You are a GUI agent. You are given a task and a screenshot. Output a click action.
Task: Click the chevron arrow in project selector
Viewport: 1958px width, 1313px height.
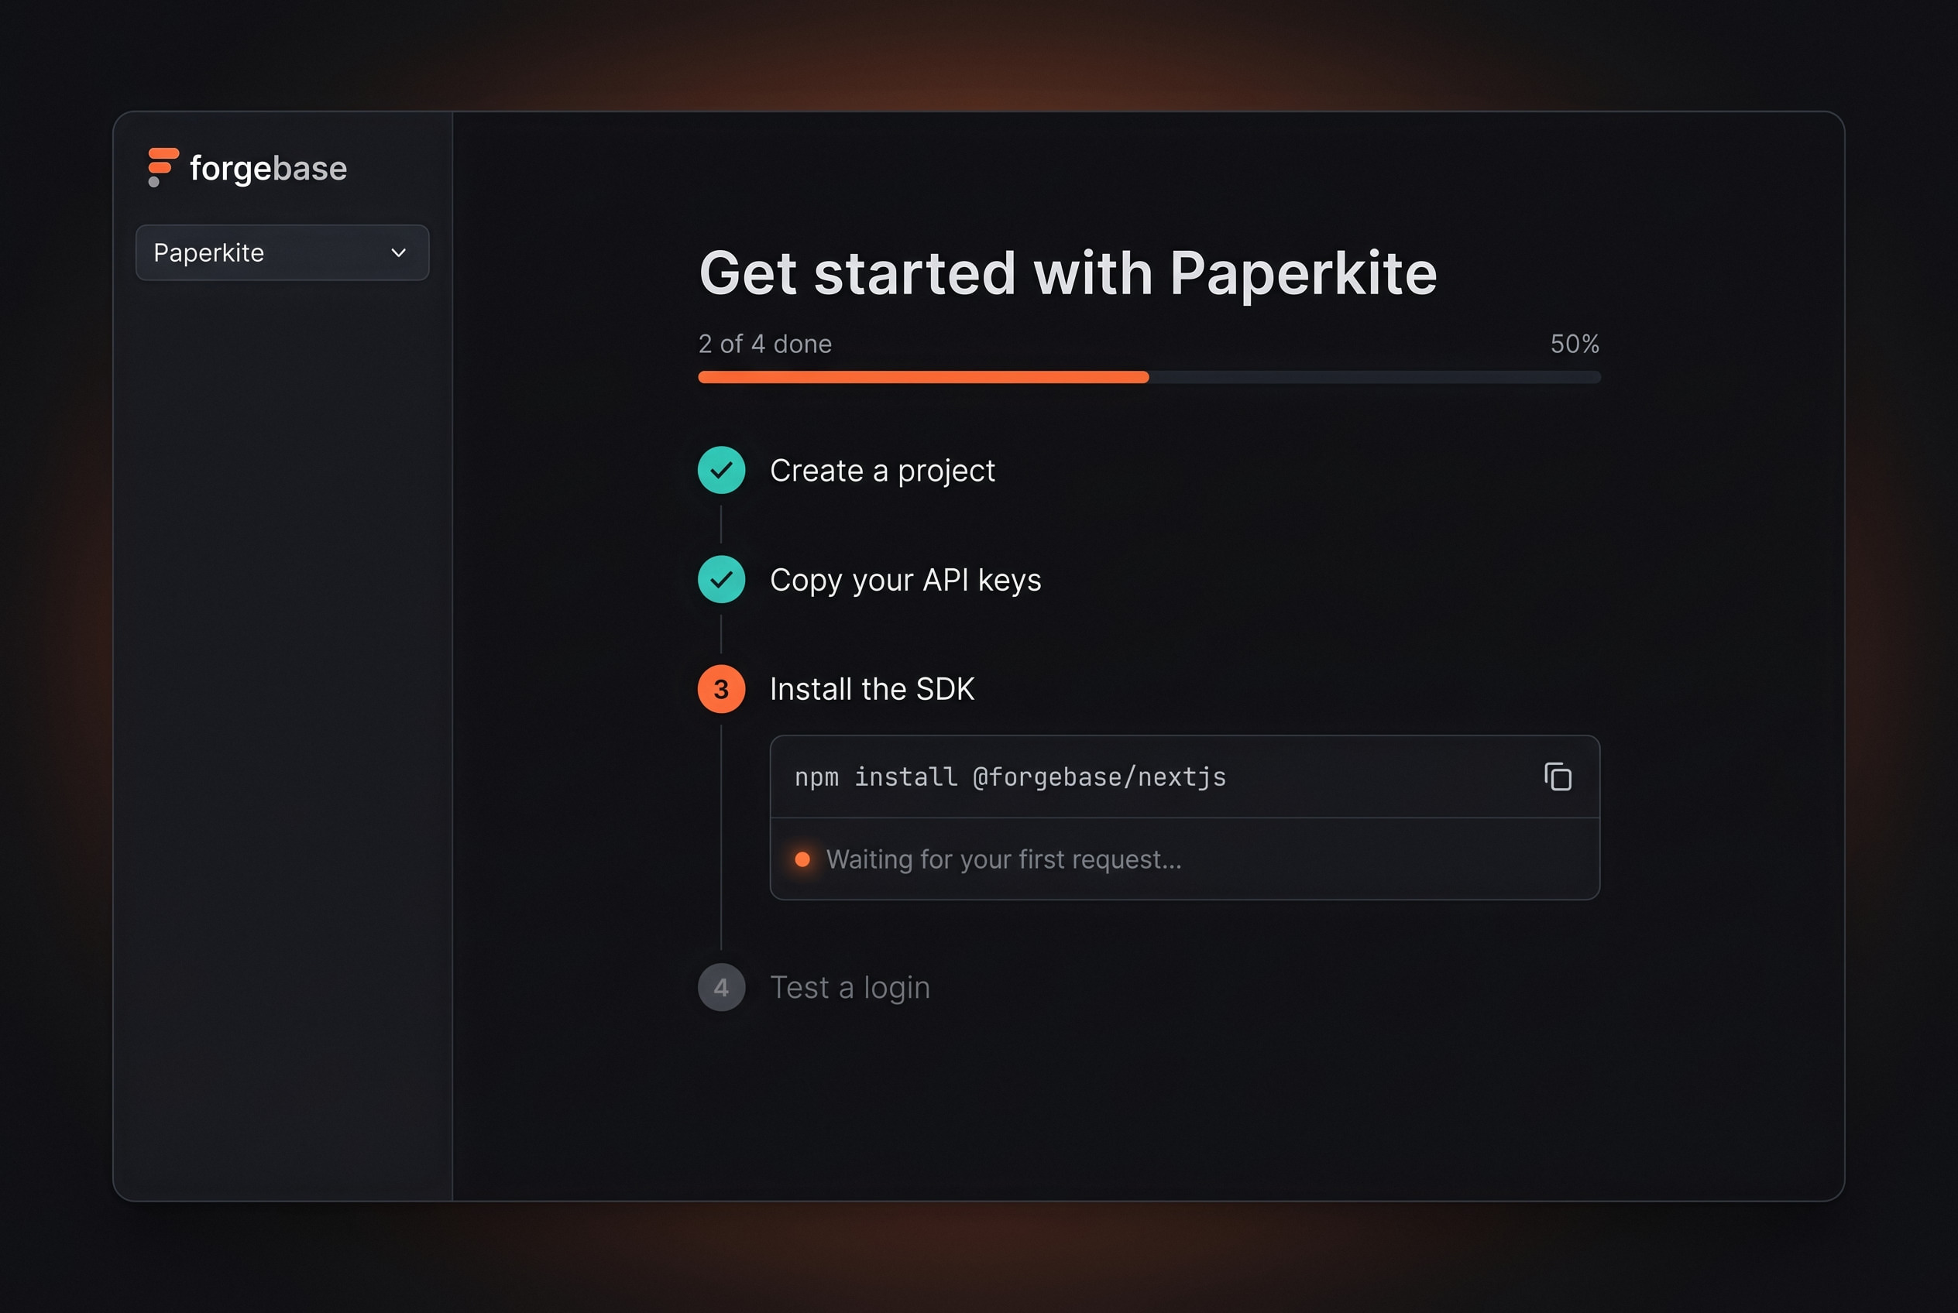[399, 253]
